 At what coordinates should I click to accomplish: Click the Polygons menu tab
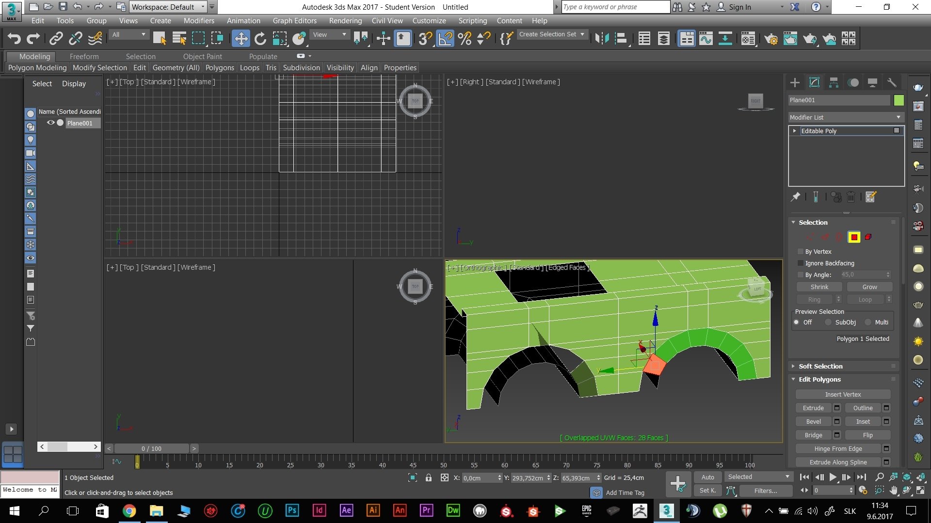[x=219, y=68]
